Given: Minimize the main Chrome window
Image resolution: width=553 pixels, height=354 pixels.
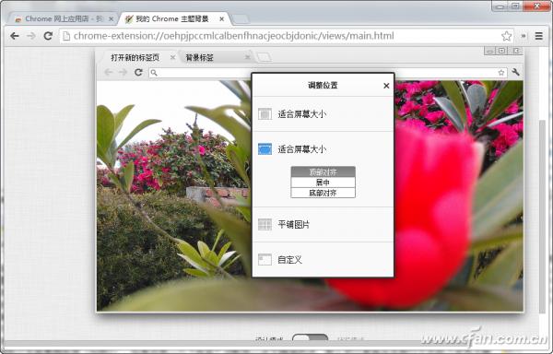Looking at the screenshot, I should (x=500, y=6).
